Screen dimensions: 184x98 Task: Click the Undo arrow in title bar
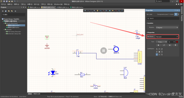[15, 1]
